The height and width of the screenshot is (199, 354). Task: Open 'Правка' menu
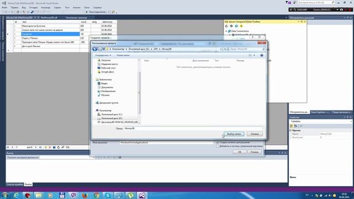pyautogui.click(x=14, y=7)
